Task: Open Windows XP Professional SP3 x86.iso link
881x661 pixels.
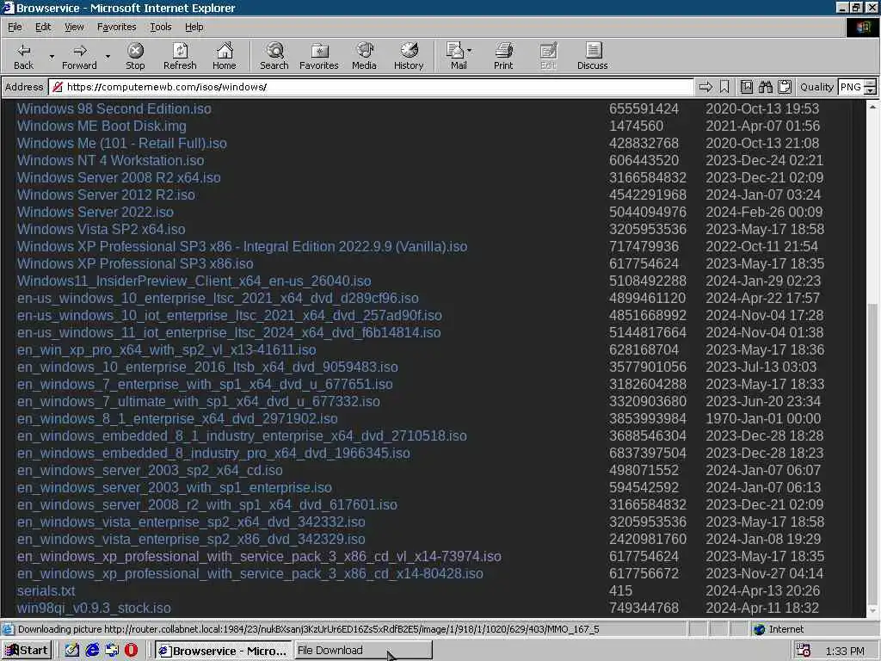Action: (135, 263)
